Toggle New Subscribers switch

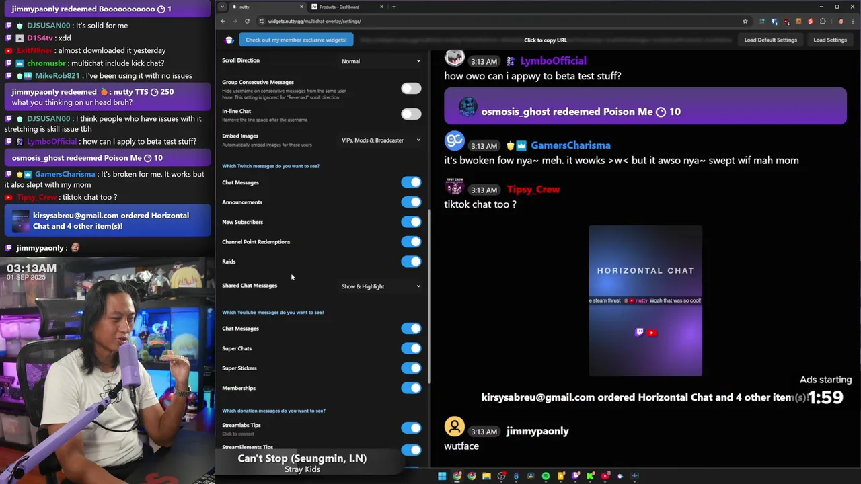411,222
